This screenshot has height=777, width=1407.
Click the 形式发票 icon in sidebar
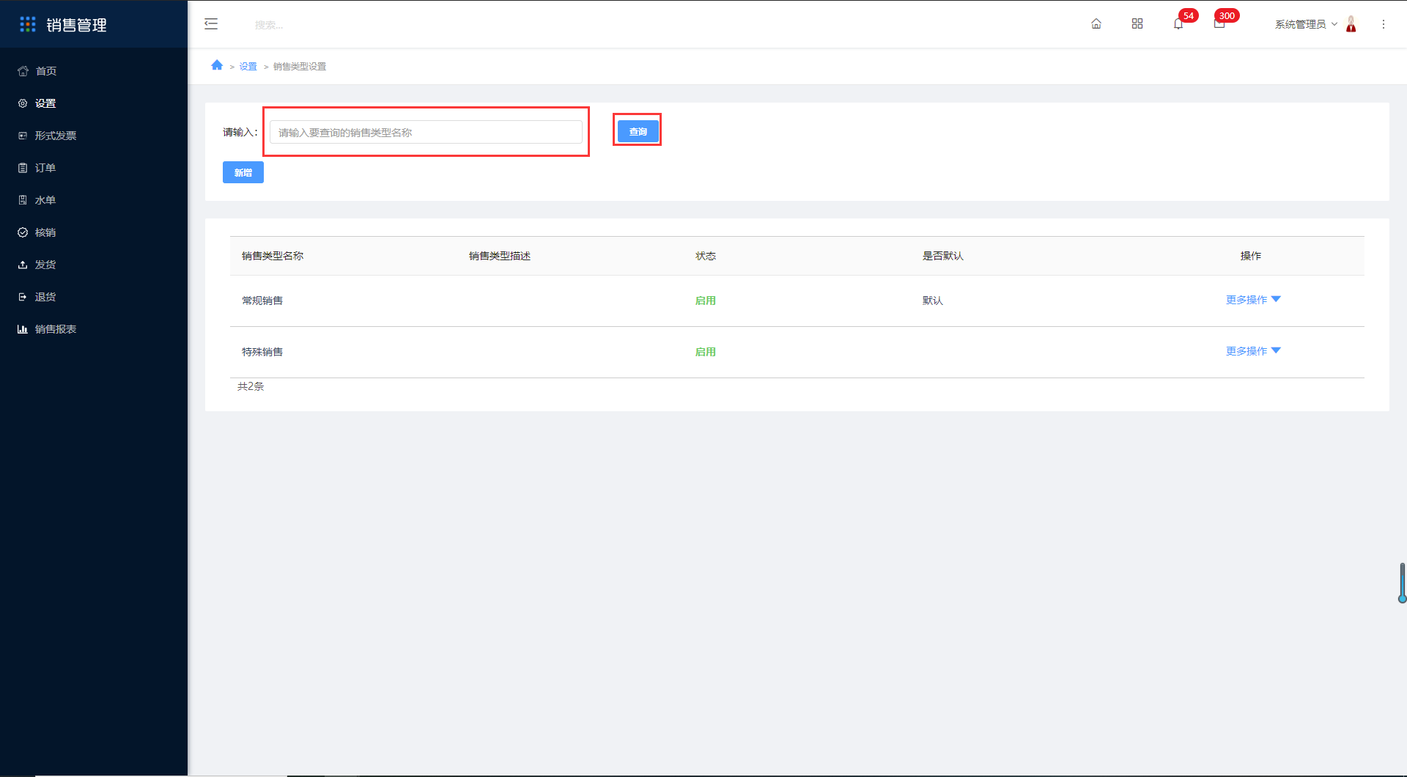pyautogui.click(x=23, y=136)
